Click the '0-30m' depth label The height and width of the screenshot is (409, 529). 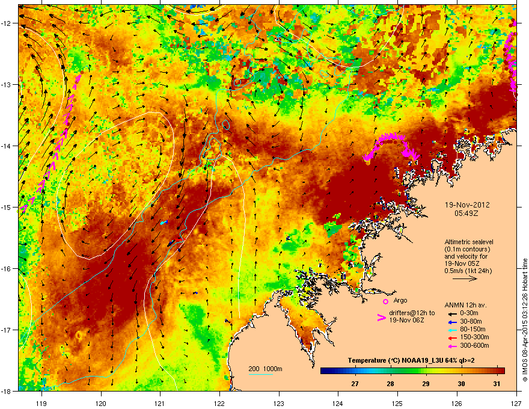click(x=469, y=313)
